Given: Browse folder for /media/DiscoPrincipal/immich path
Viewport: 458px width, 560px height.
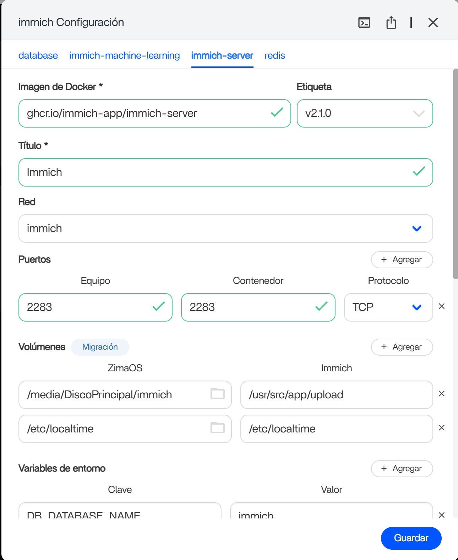Looking at the screenshot, I should point(217,394).
